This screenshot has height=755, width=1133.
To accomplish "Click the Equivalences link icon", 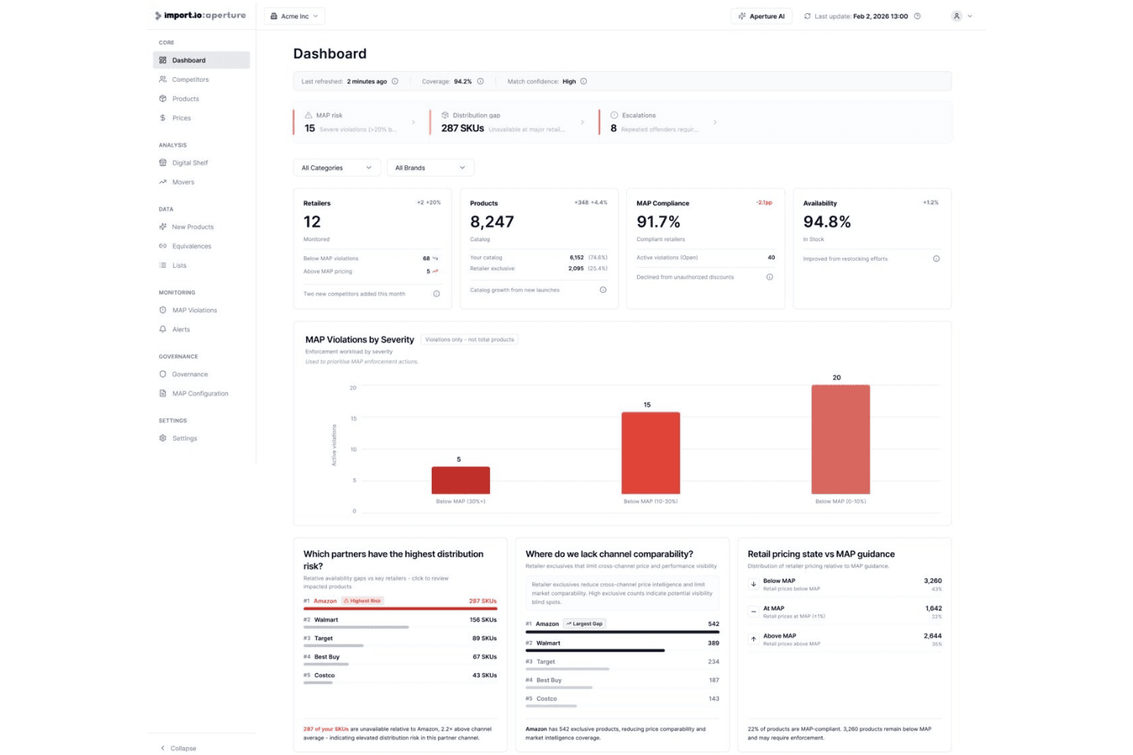I will (162, 246).
